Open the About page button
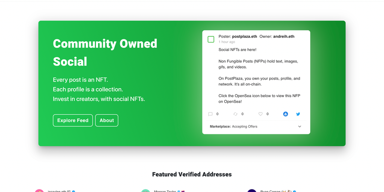This screenshot has width=384, height=192. pyautogui.click(x=106, y=120)
